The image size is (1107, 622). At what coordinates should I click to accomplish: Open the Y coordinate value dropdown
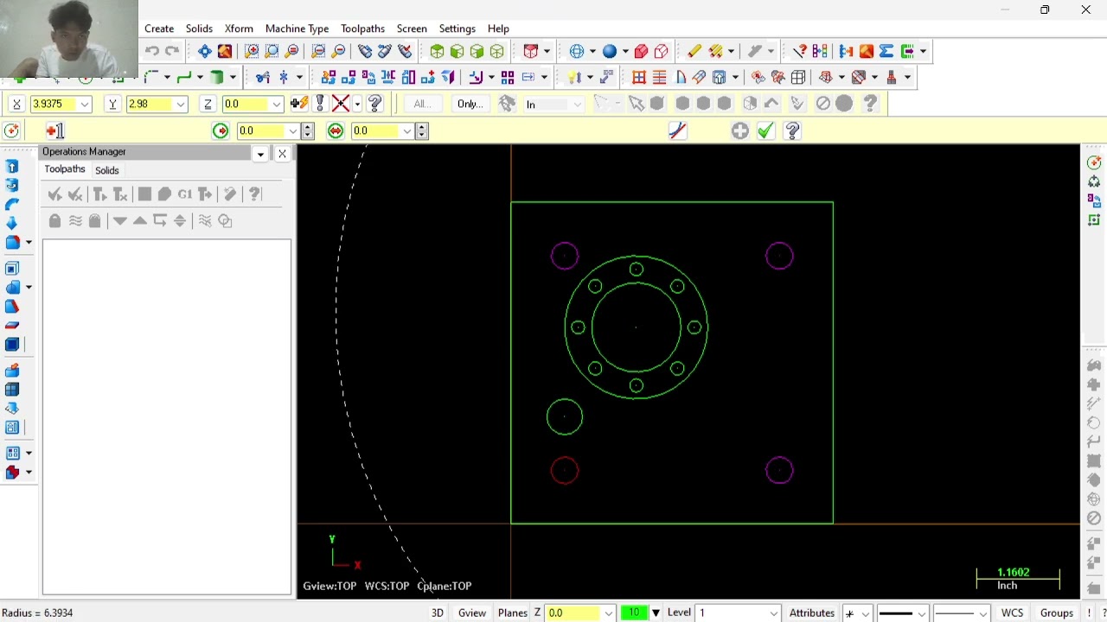pyautogui.click(x=181, y=105)
